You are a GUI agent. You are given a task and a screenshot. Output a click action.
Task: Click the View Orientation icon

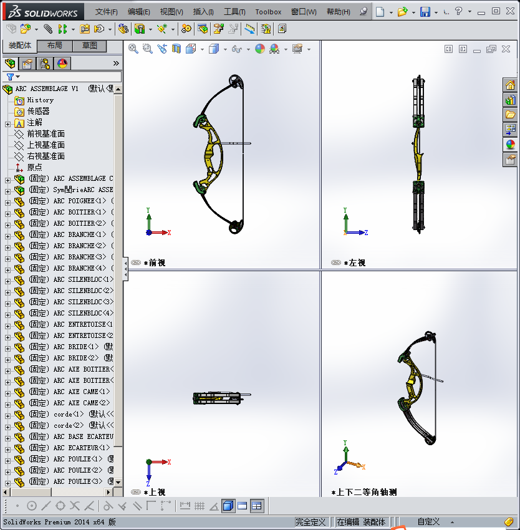point(191,49)
